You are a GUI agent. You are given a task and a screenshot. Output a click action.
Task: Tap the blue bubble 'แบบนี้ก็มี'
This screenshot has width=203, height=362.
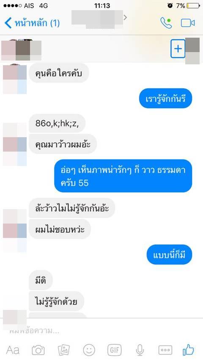pyautogui.click(x=169, y=254)
